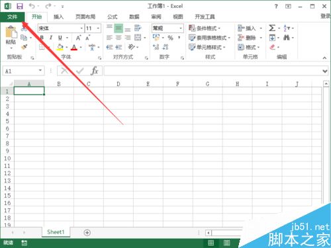Click 格式 in the cells group
Viewport: 331px width, 248px height.
click(x=249, y=47)
